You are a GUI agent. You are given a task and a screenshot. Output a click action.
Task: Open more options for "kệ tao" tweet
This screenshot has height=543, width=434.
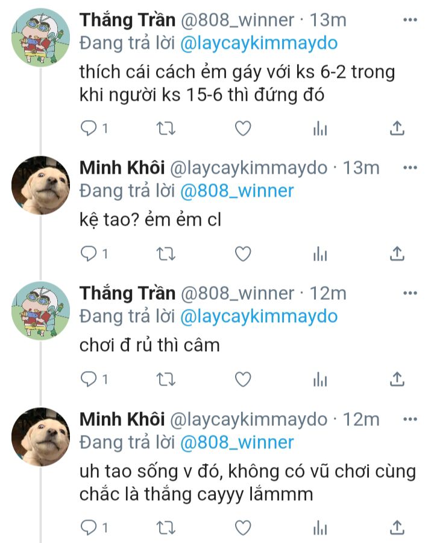pos(410,168)
